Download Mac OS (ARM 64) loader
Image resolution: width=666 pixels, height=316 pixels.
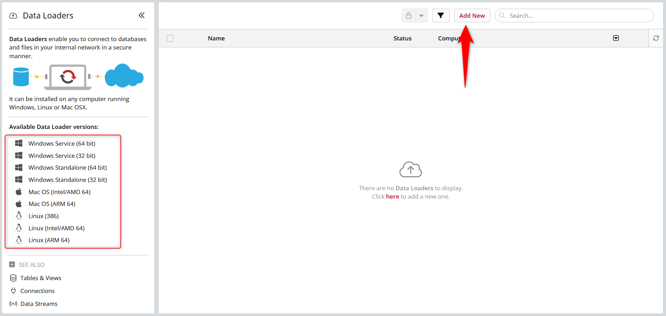pyautogui.click(x=52, y=204)
